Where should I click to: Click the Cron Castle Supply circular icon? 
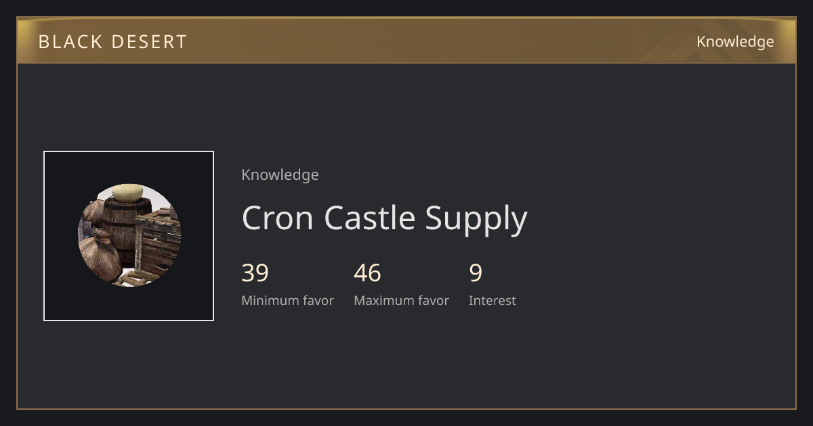(129, 236)
